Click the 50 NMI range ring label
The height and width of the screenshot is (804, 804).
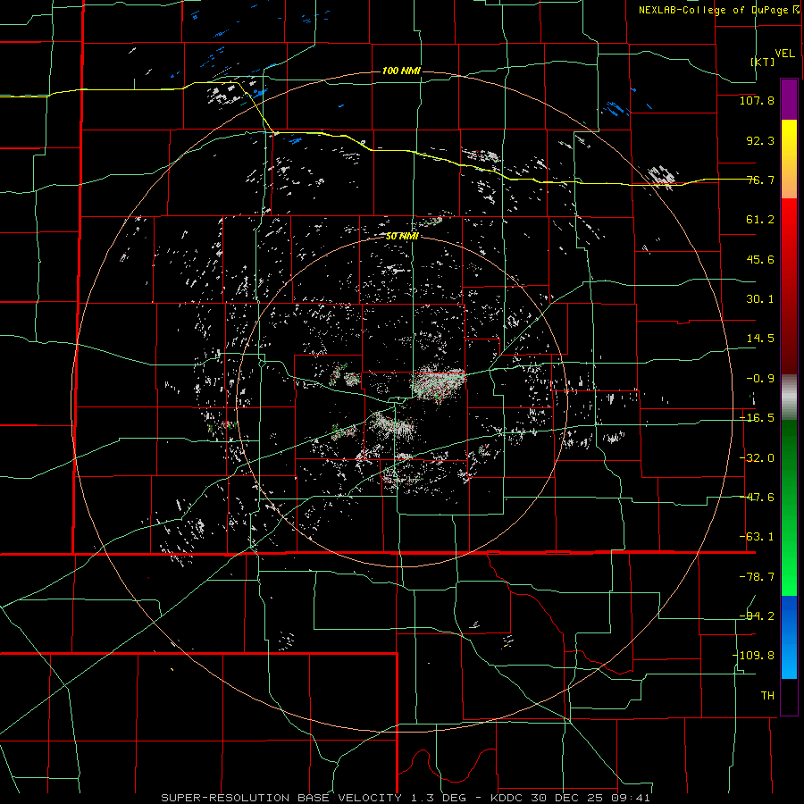(x=402, y=236)
